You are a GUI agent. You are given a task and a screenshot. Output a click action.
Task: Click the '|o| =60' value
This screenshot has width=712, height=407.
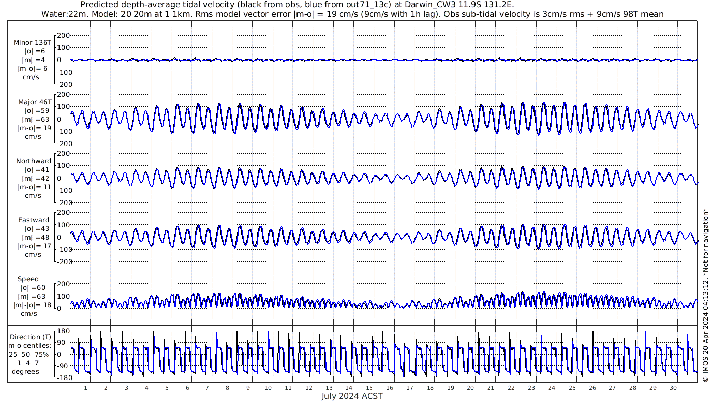pyautogui.click(x=32, y=288)
